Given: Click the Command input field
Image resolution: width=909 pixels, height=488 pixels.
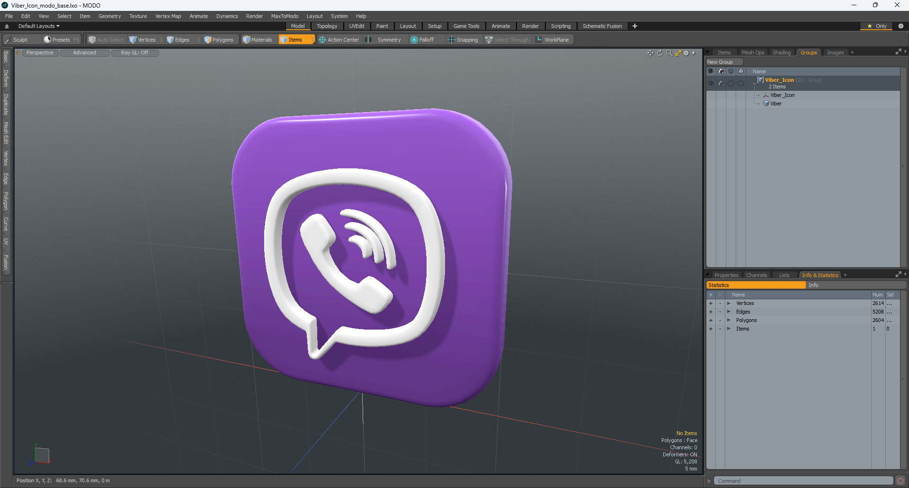Looking at the screenshot, I should point(803,481).
